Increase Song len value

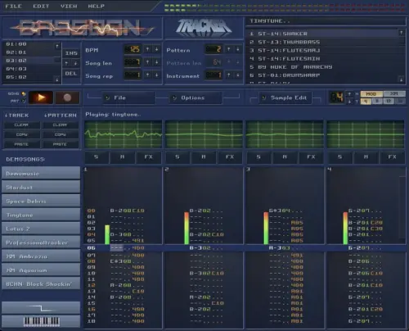[x=147, y=62]
